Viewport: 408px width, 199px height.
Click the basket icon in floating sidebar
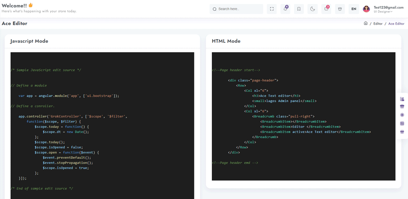click(402, 132)
